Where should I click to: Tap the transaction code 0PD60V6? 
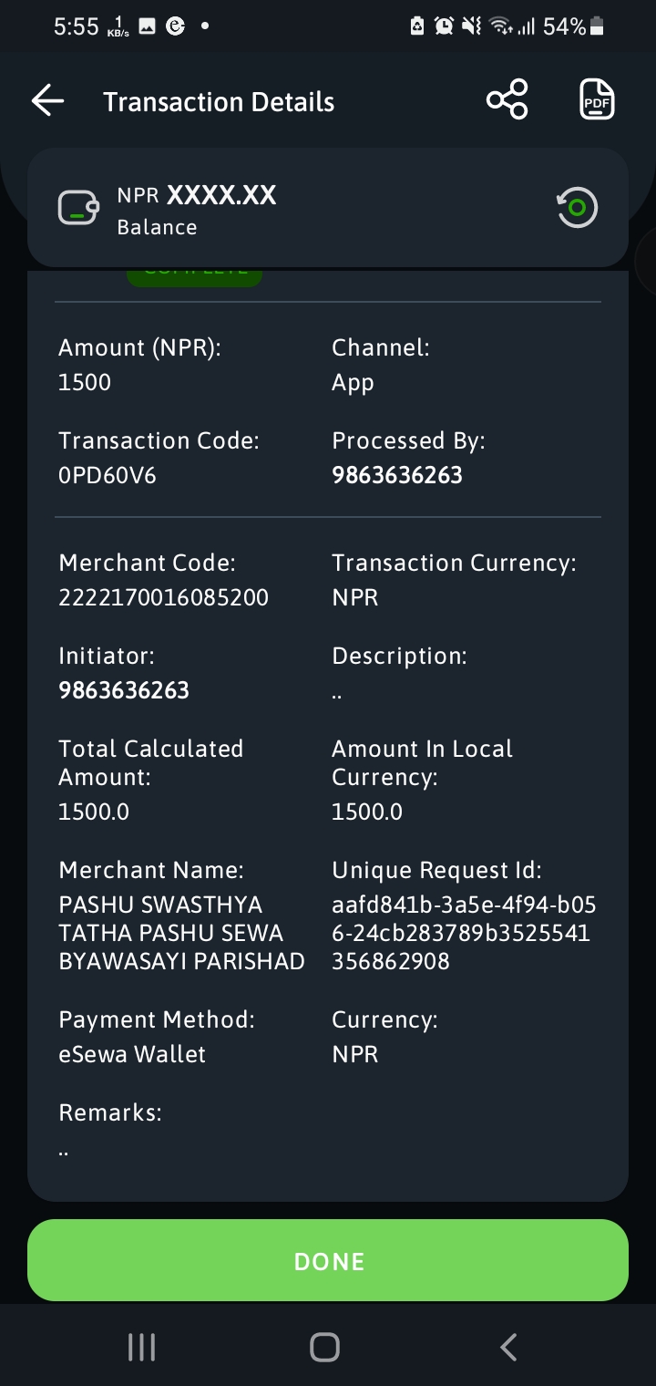(x=108, y=475)
